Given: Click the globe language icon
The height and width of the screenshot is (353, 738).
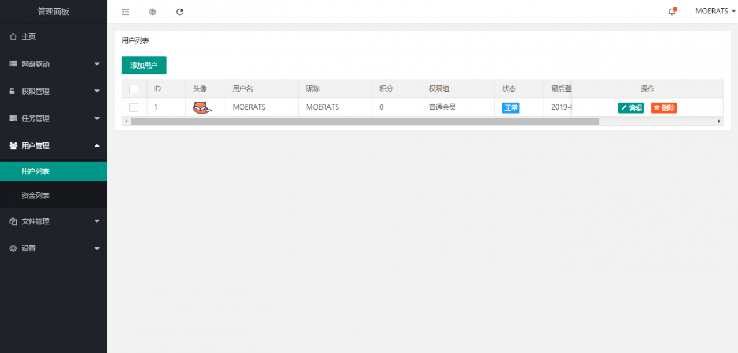Looking at the screenshot, I should pyautogui.click(x=152, y=11).
